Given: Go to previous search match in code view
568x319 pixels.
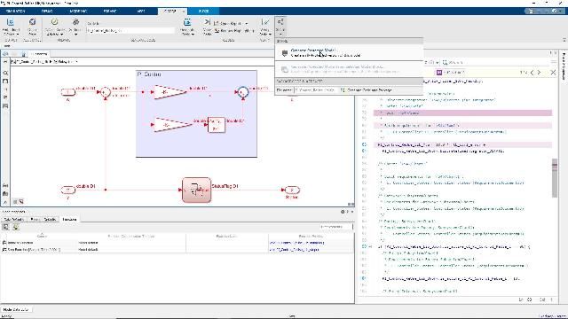Looking at the screenshot, I should (532, 73).
